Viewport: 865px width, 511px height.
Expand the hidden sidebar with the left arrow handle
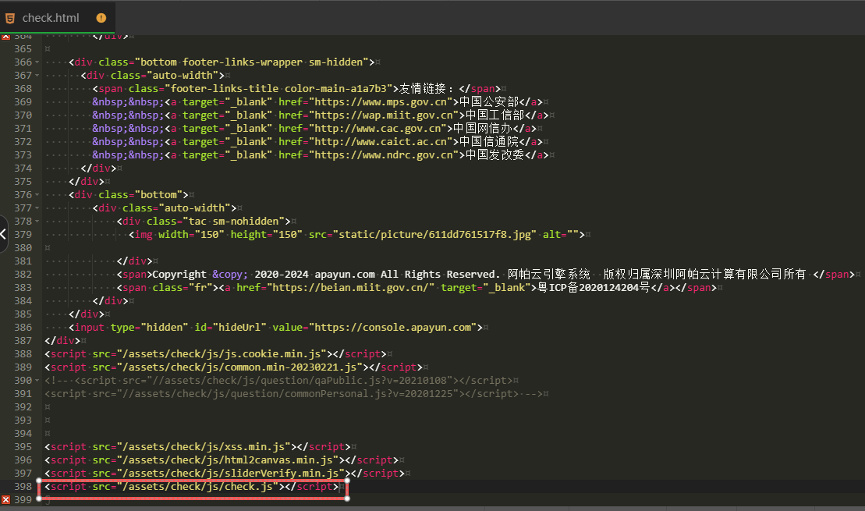[4, 233]
